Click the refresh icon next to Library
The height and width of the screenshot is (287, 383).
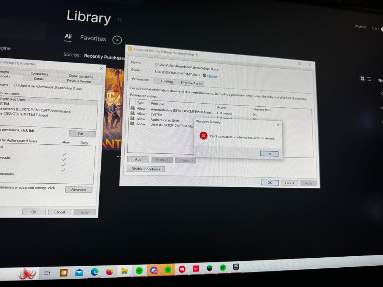pyautogui.click(x=119, y=19)
